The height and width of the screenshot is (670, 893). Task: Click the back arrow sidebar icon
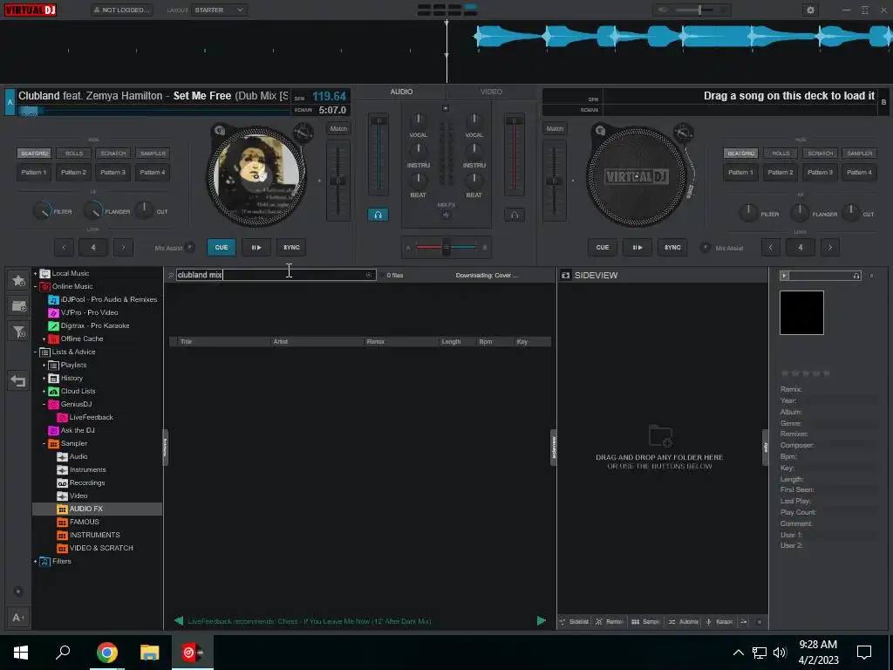tap(18, 380)
